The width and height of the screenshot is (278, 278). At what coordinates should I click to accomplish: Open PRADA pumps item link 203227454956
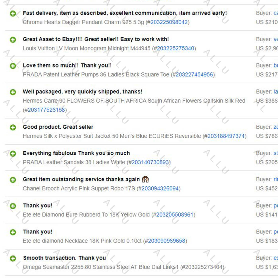tap(194, 75)
